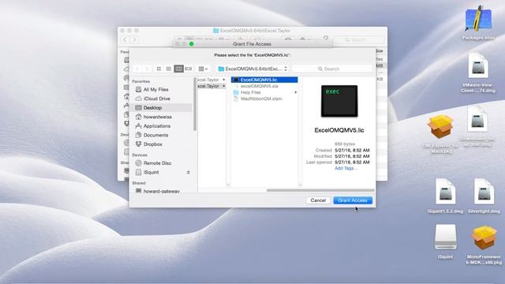The height and width of the screenshot is (284, 505).
Task: Open the Help Files folder
Action: (251, 92)
